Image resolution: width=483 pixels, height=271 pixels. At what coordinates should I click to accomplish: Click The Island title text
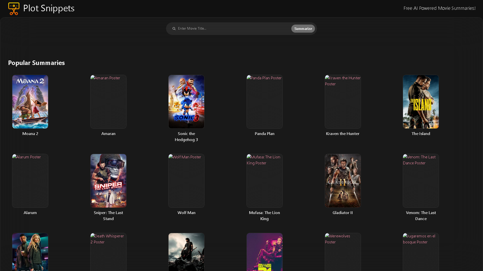tap(421, 134)
